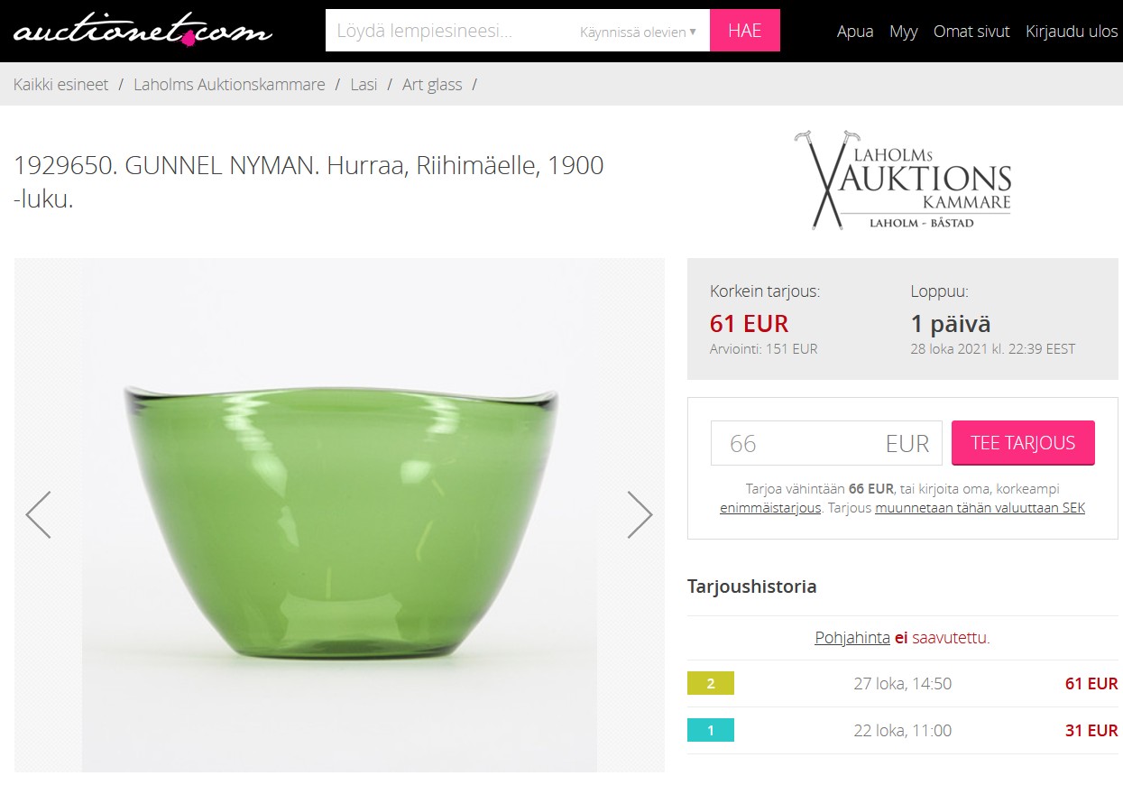The image size is (1123, 785).
Task: Open the Kaikki esineet breadcrumb
Action: click(60, 85)
